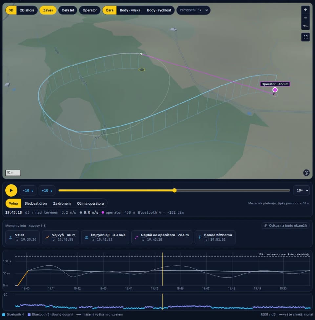Select the Očima operátora camera mode

coord(90,203)
